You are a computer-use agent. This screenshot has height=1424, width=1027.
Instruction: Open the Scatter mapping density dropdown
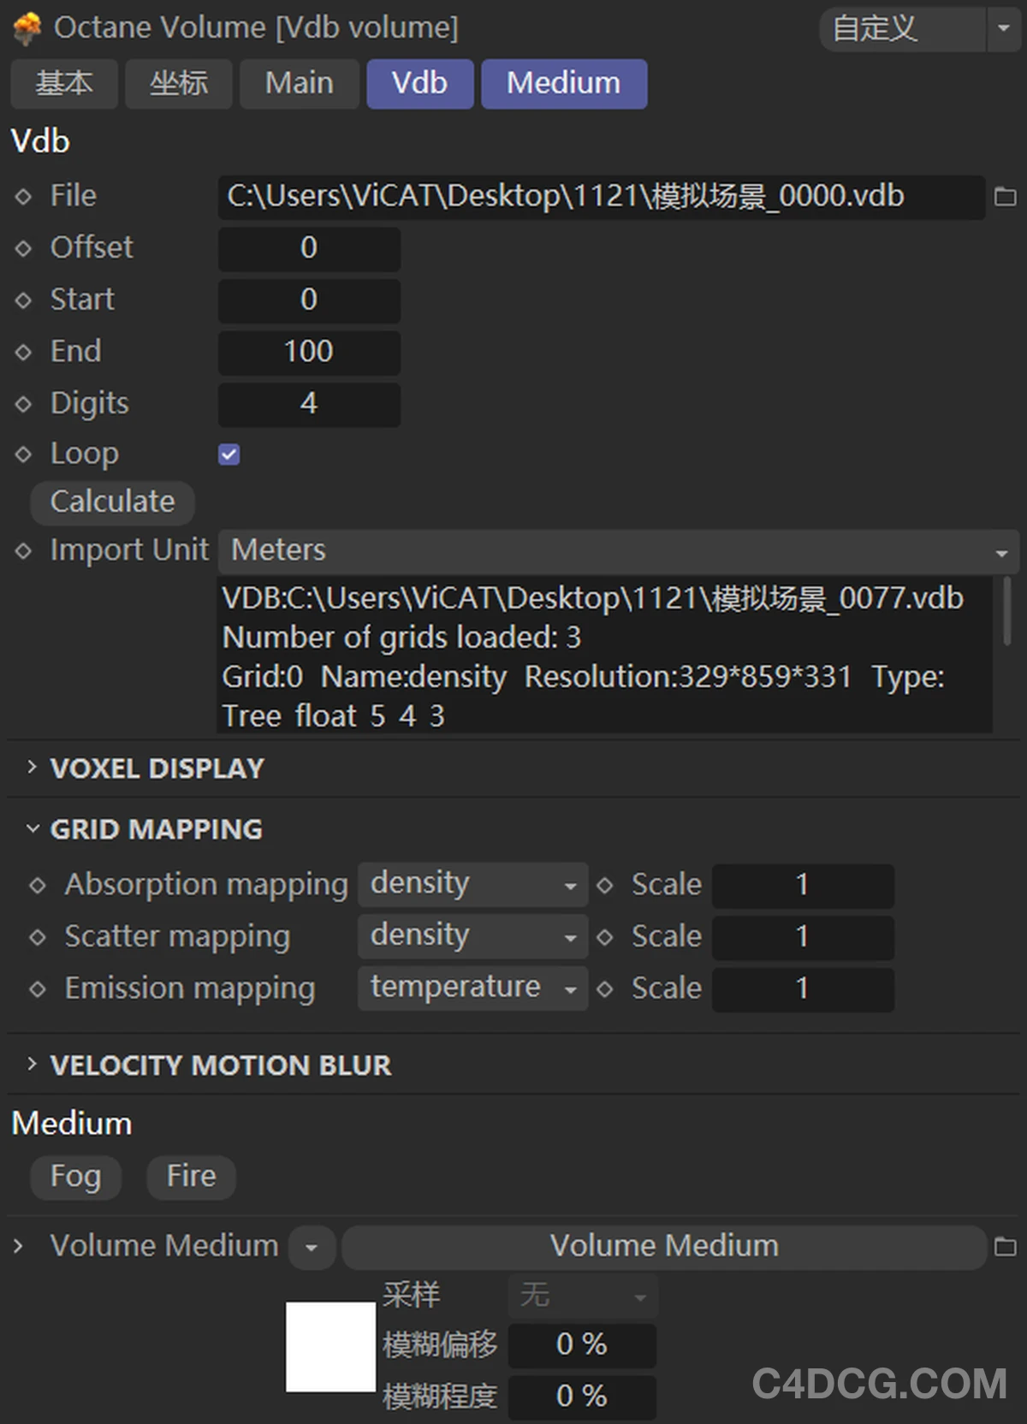[472, 937]
